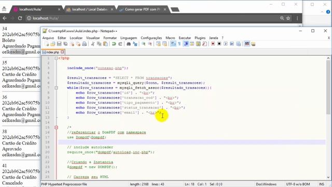Switch to localhost/Aula/ browser tab

coord(36,9)
